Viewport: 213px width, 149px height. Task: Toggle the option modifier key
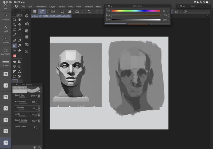tap(6, 40)
